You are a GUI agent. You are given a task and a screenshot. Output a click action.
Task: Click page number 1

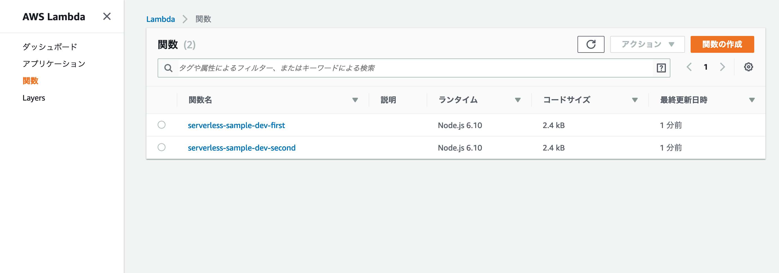[706, 67]
